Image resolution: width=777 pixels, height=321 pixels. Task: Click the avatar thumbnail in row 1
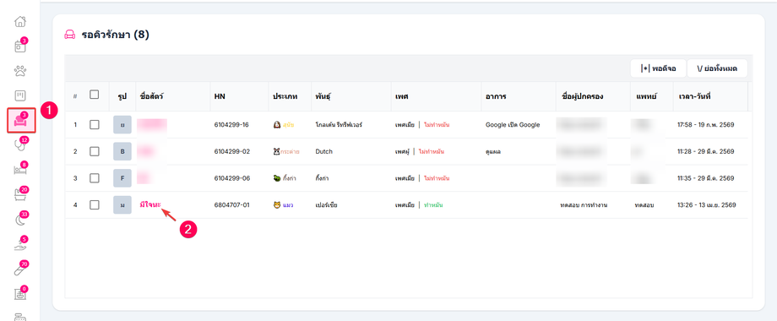click(122, 125)
